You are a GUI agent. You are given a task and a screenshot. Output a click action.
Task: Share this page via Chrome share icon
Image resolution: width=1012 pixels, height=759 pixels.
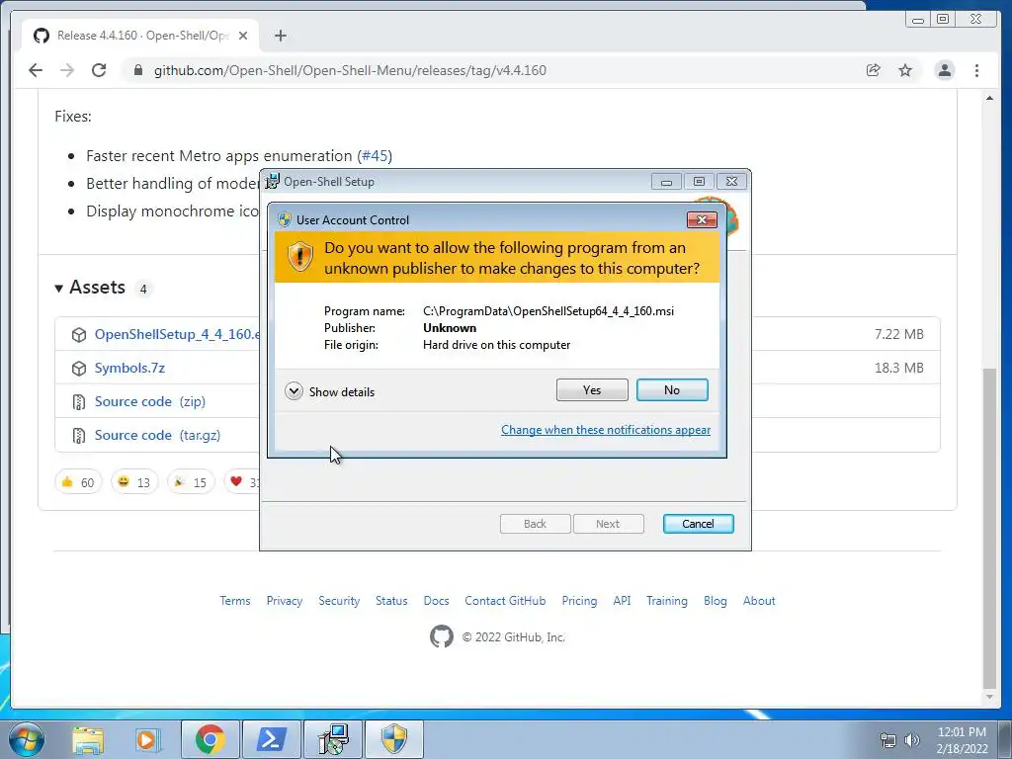point(874,70)
